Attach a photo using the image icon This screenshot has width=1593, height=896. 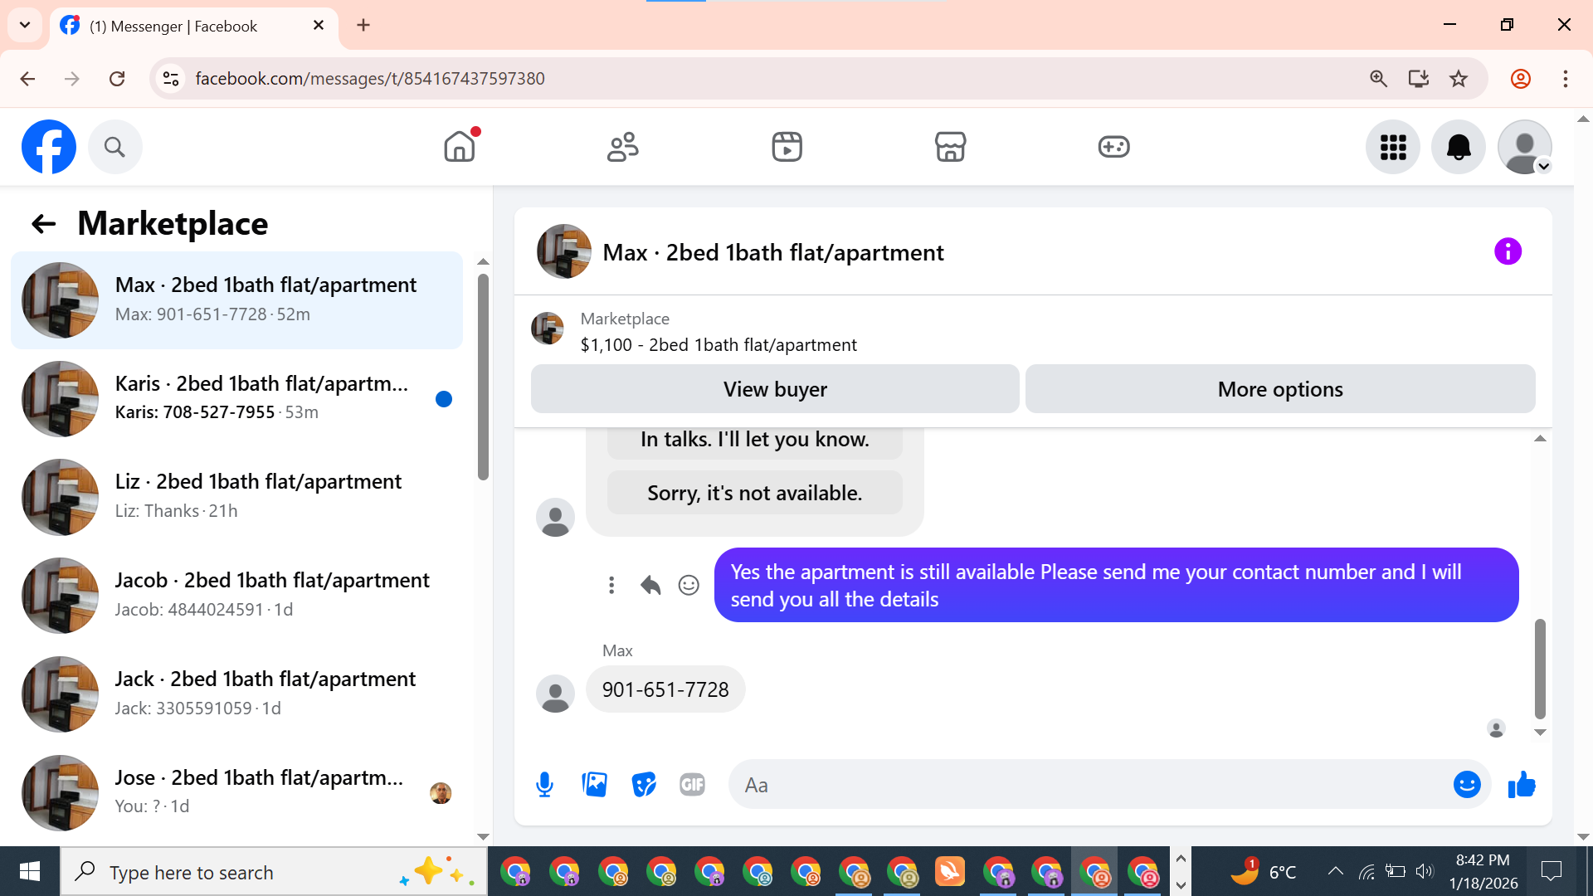tap(594, 784)
